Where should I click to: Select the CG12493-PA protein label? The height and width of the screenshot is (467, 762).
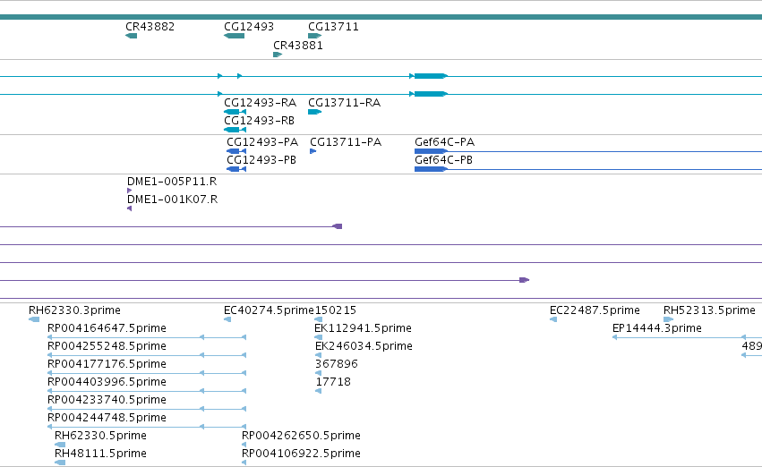[x=262, y=142]
